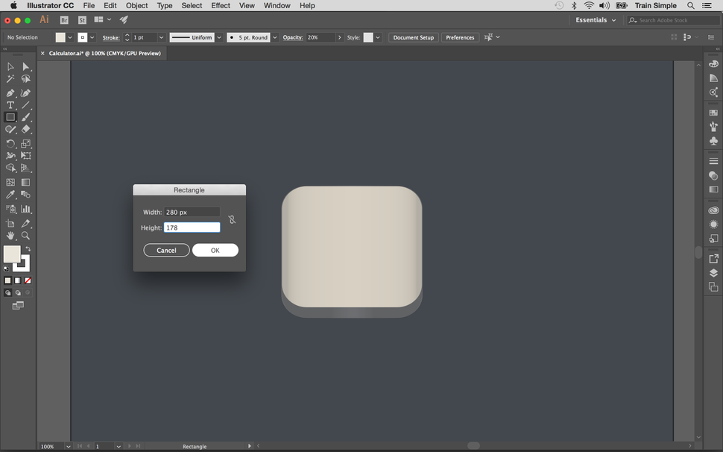Select the Pen tool
This screenshot has width=723, height=452.
[10, 92]
